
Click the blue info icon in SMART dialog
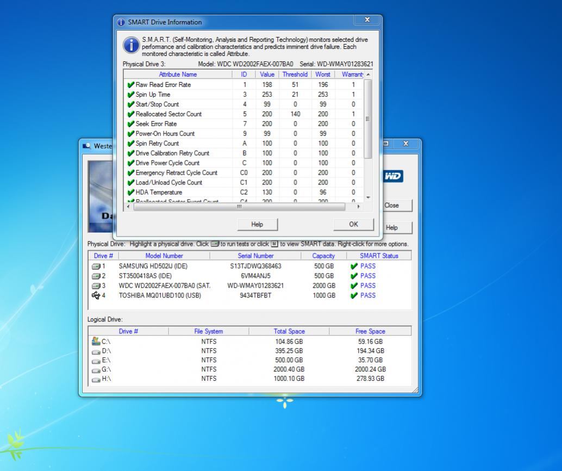131,46
